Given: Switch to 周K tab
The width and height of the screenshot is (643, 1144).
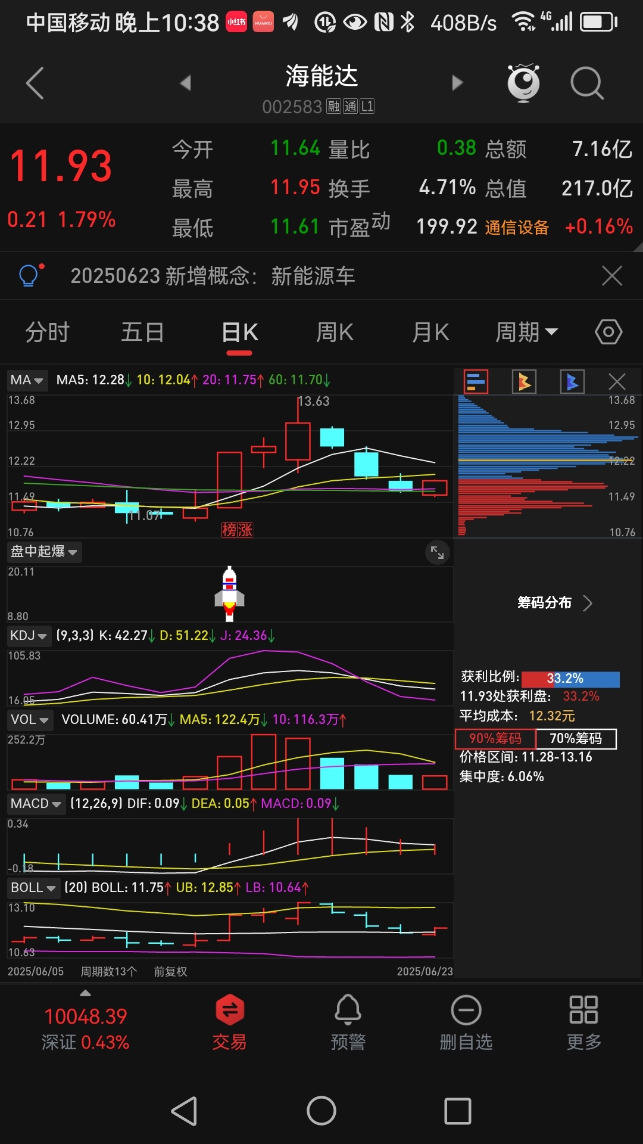Looking at the screenshot, I should click(335, 332).
